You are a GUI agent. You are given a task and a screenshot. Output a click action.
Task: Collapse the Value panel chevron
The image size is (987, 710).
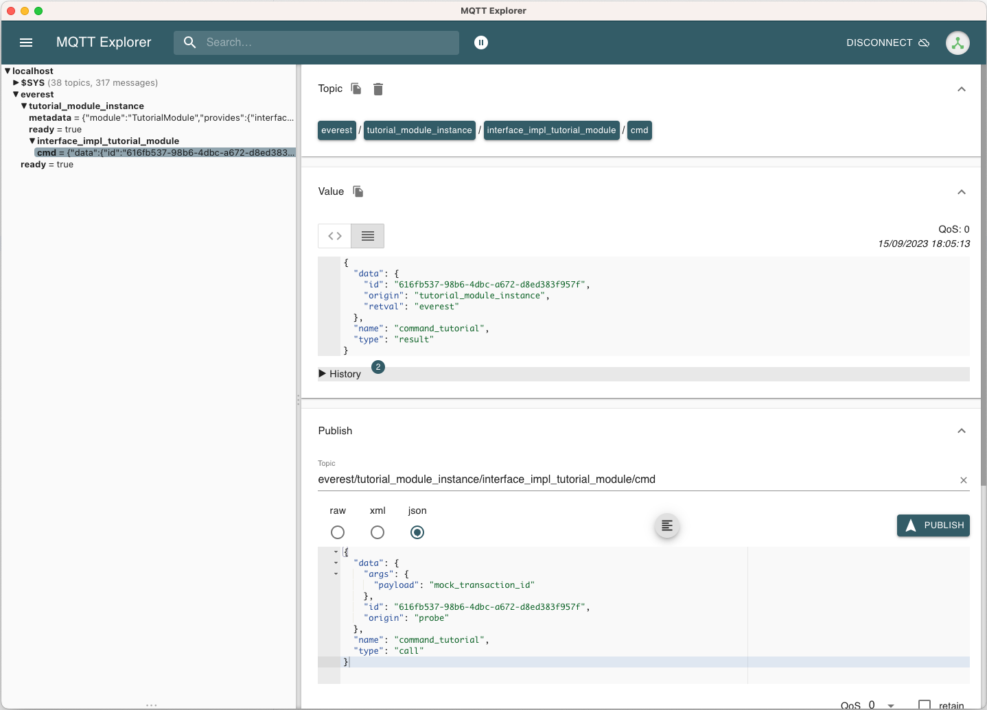tap(962, 192)
